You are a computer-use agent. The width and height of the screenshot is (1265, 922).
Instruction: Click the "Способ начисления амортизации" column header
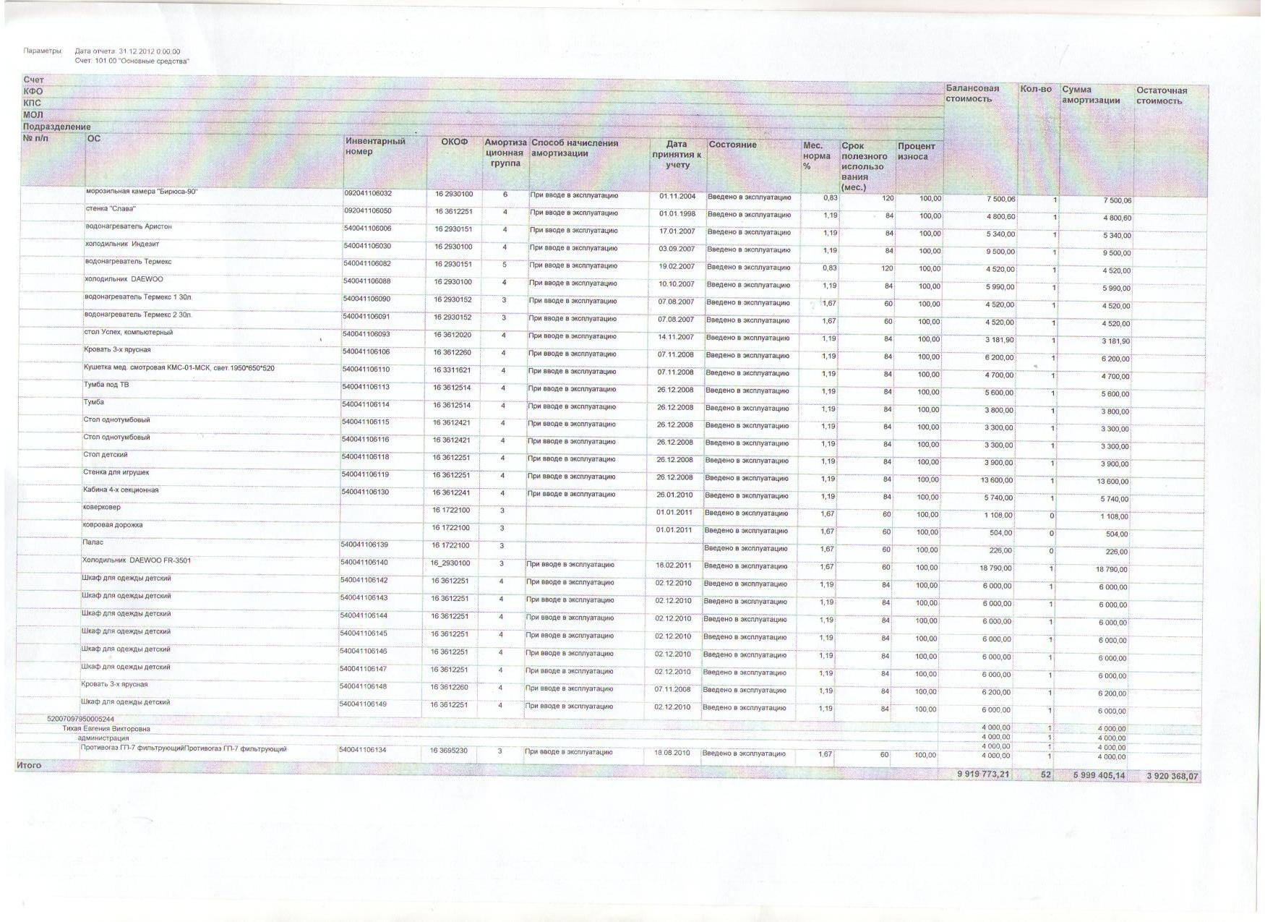(575, 148)
